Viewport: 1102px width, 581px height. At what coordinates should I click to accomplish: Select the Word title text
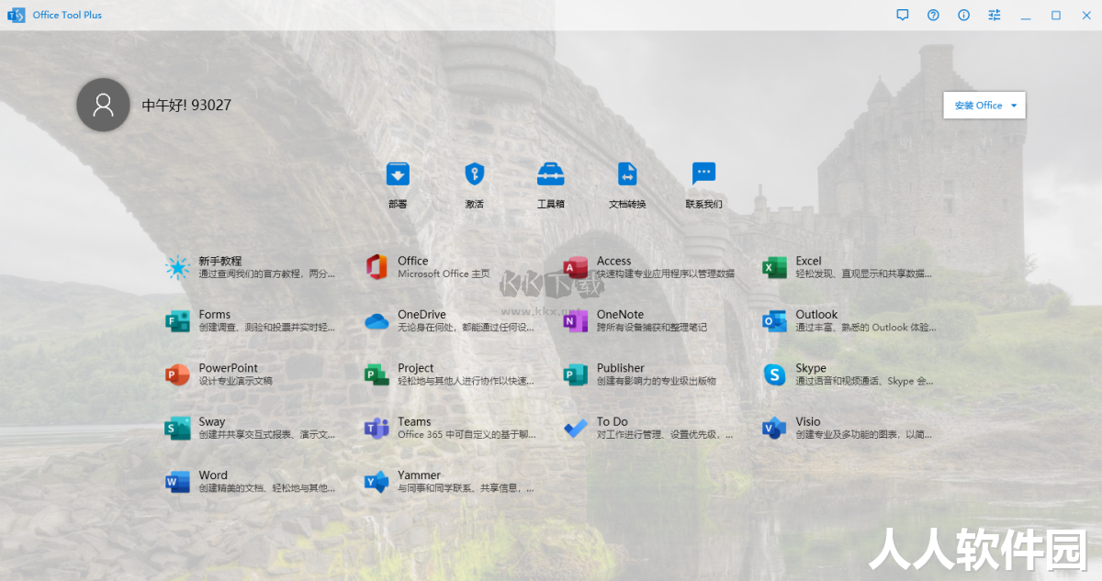tap(213, 475)
